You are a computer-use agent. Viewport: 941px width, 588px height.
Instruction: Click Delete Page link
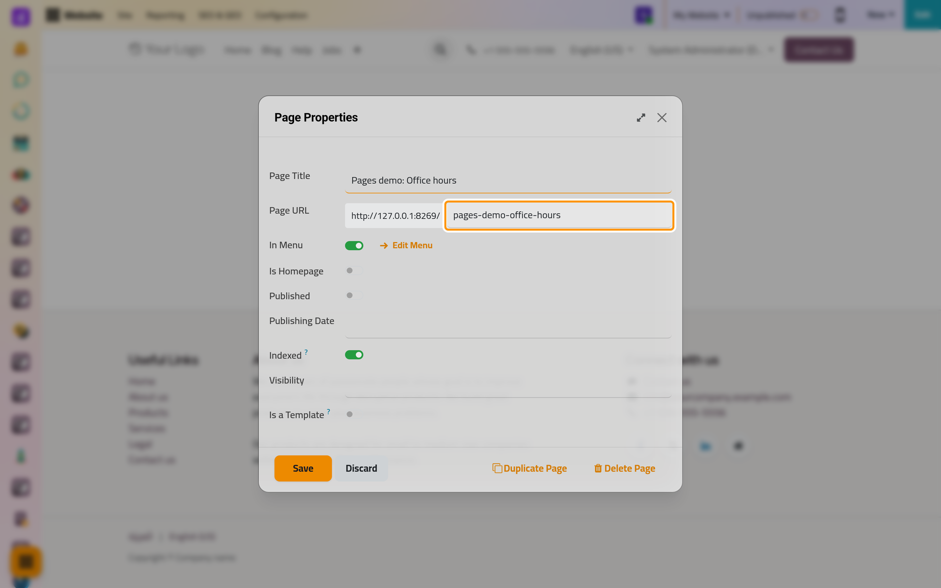click(x=624, y=468)
